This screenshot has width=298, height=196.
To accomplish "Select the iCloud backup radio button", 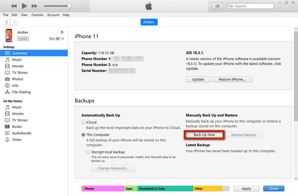I will [83, 122].
